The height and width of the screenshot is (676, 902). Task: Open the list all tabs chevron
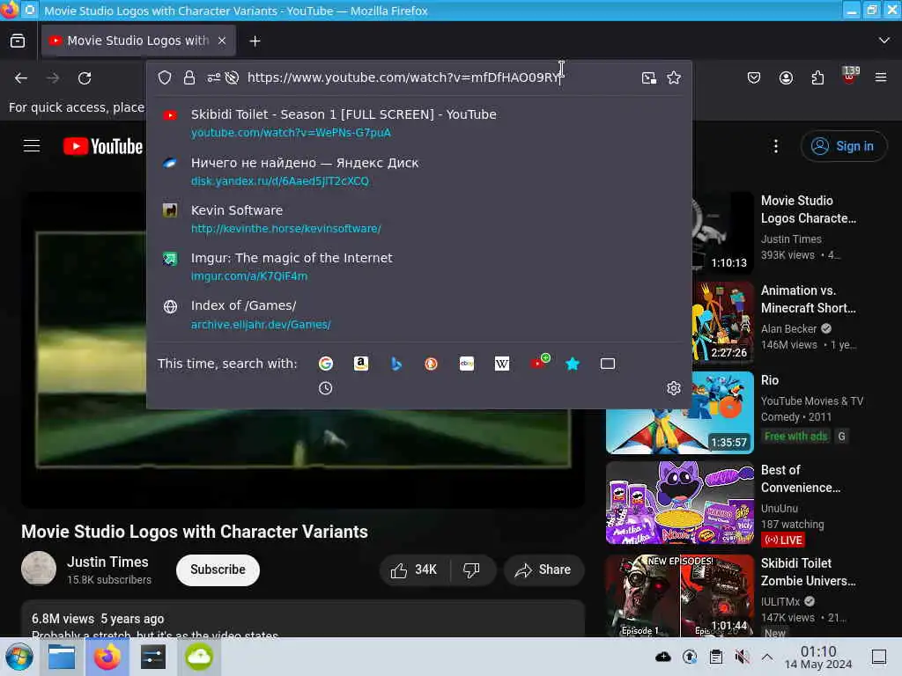(884, 40)
